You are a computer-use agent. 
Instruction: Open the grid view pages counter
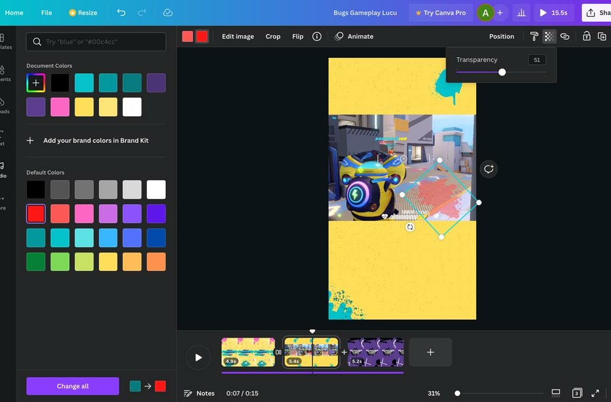point(576,393)
